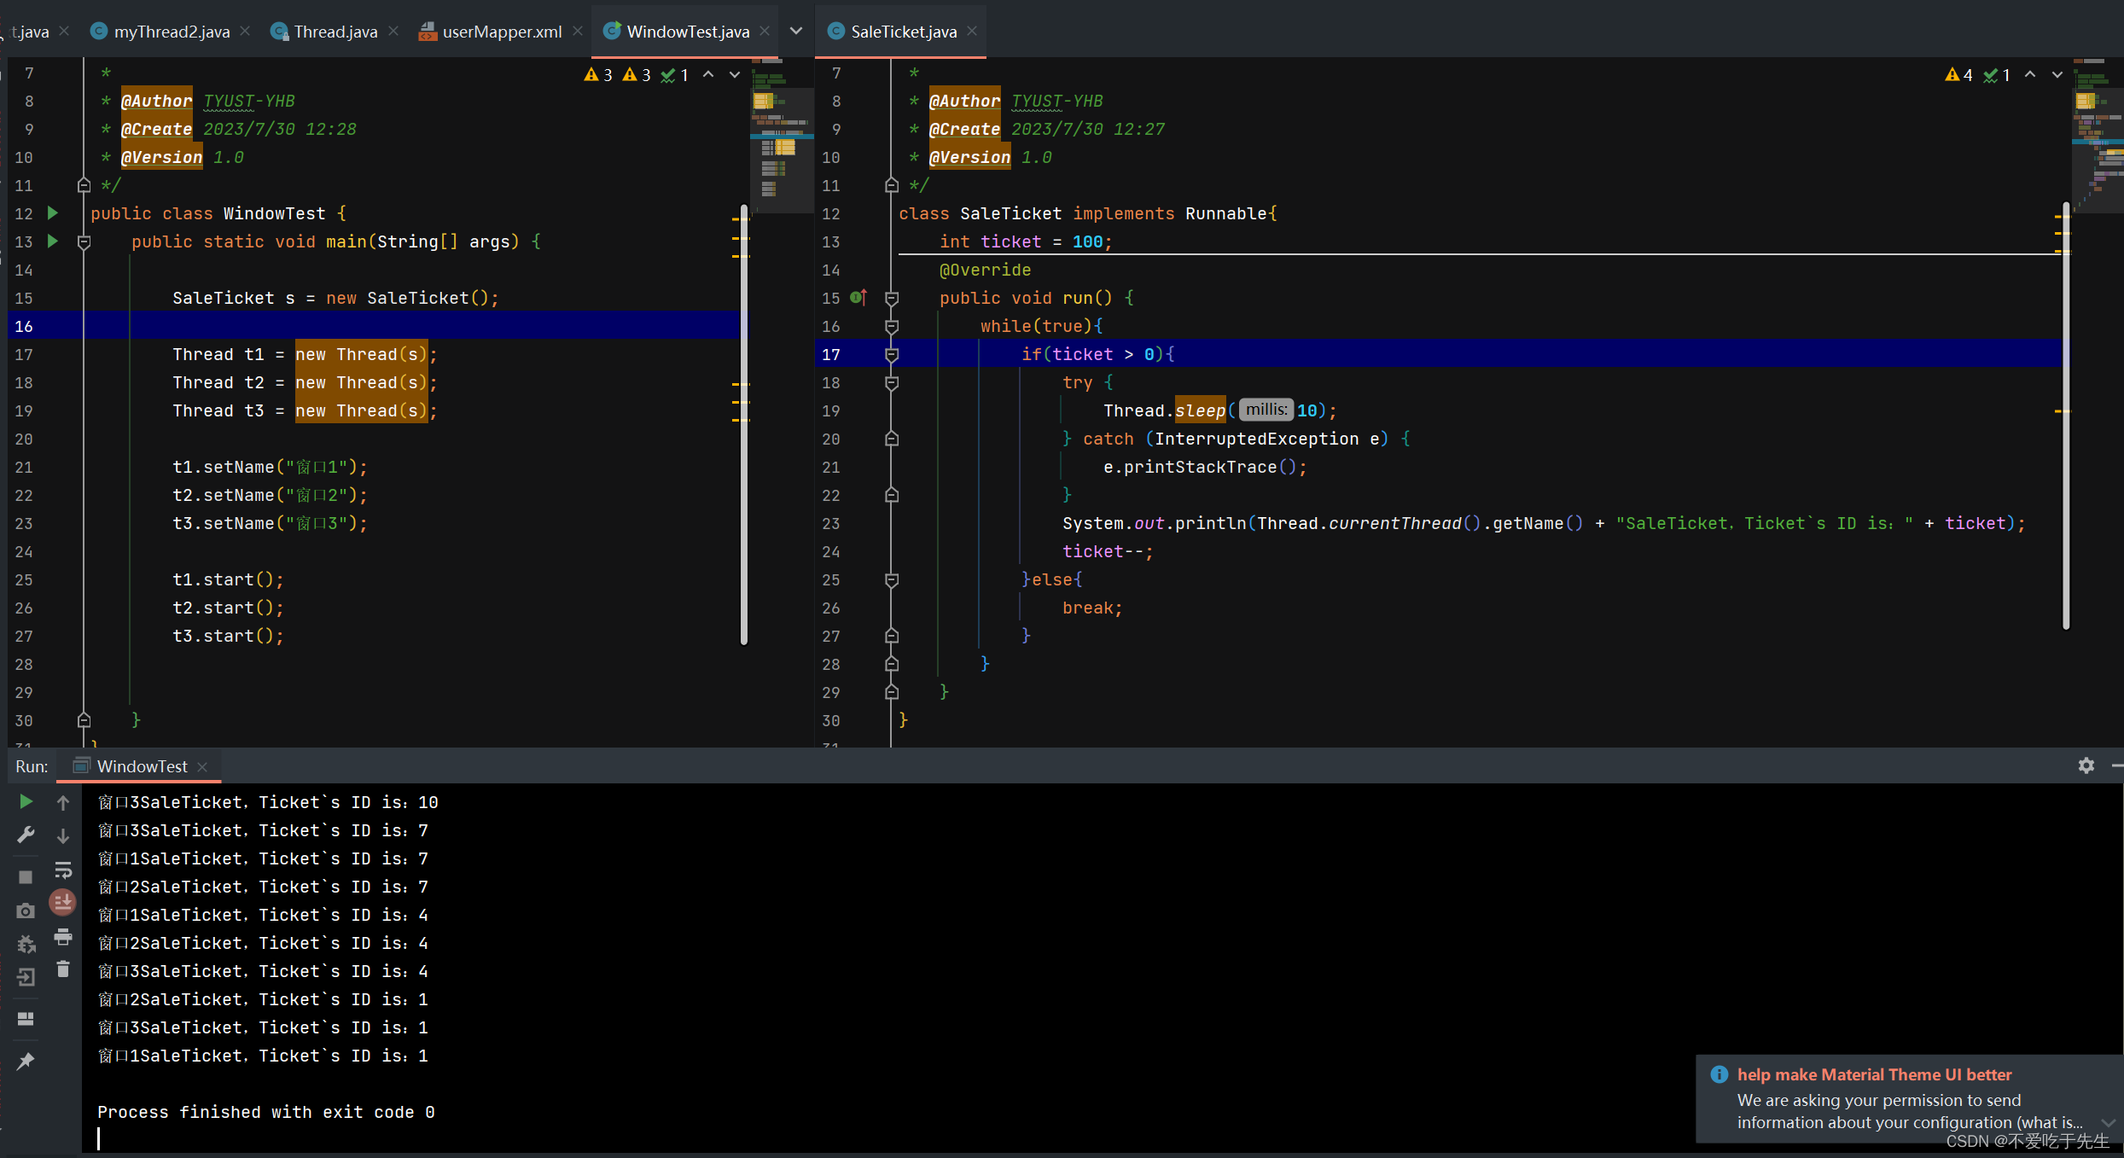Click the stop process square icon

(x=26, y=876)
